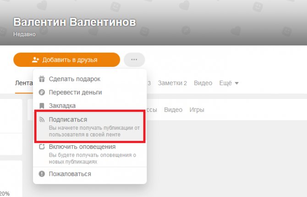Open the three-dots more actions button

coord(134,60)
